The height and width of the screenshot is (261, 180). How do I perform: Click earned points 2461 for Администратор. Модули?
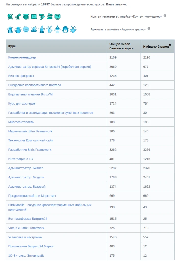click(x=147, y=177)
